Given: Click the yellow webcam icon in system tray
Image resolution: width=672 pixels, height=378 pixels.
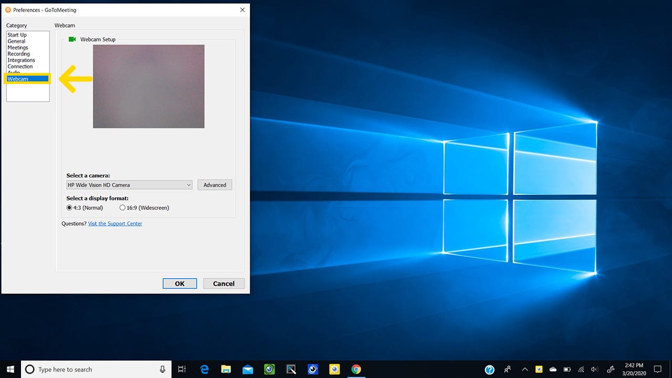Looking at the screenshot, I should click(539, 370).
